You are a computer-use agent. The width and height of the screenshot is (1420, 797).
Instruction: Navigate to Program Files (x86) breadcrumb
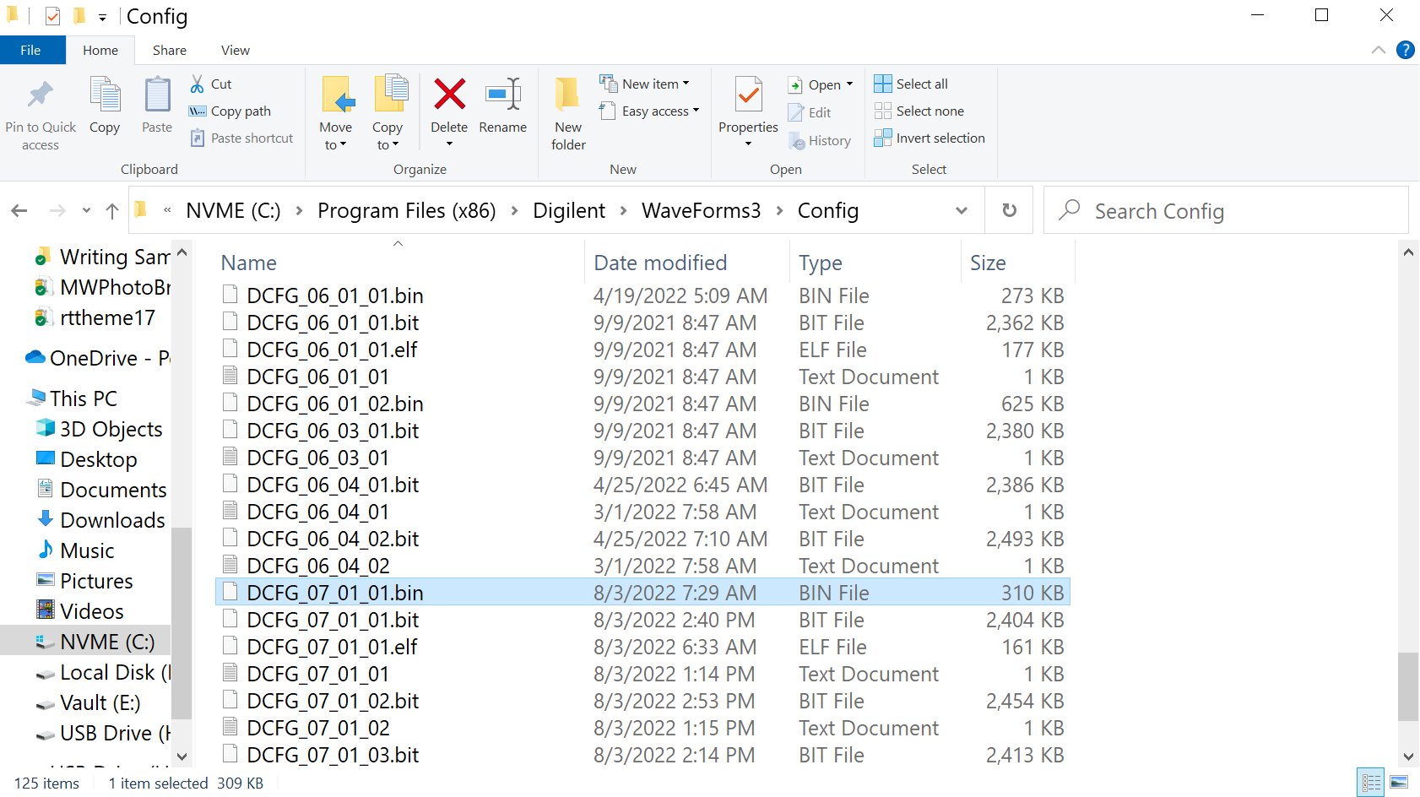[x=407, y=210]
